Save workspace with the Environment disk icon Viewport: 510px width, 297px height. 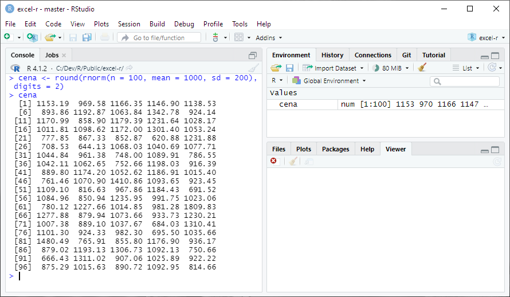point(289,68)
